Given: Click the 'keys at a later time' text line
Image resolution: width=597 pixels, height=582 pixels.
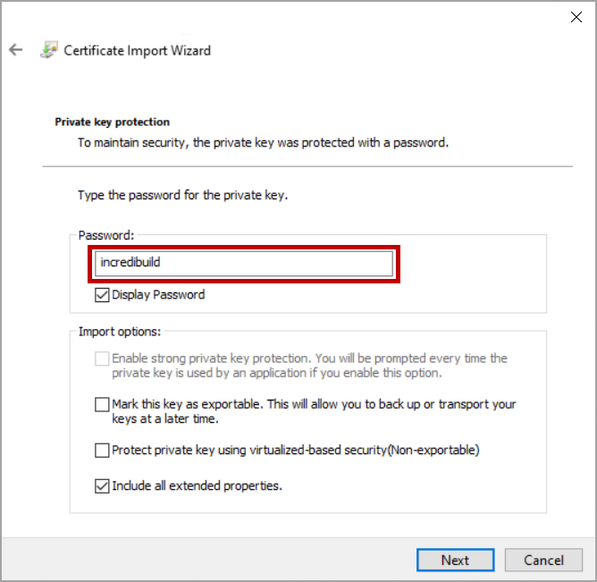Looking at the screenshot, I should coord(165,418).
